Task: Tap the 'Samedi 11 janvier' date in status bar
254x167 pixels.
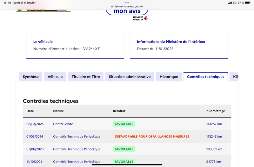Action: [24, 3]
